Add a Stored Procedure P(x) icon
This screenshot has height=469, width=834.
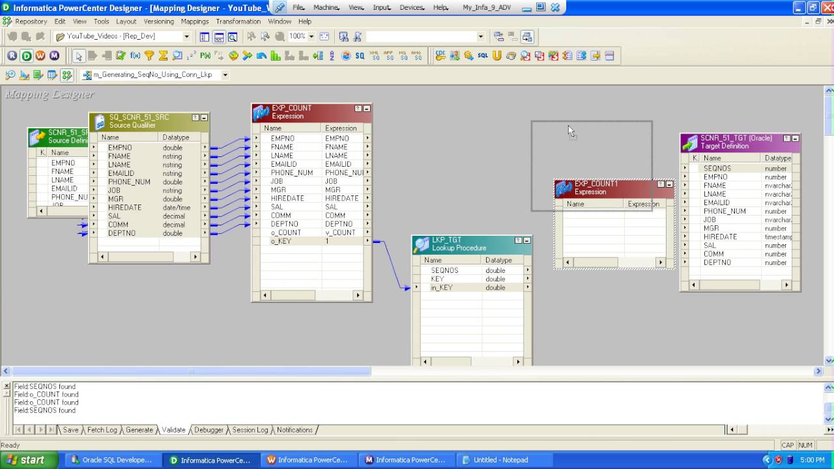pos(205,56)
